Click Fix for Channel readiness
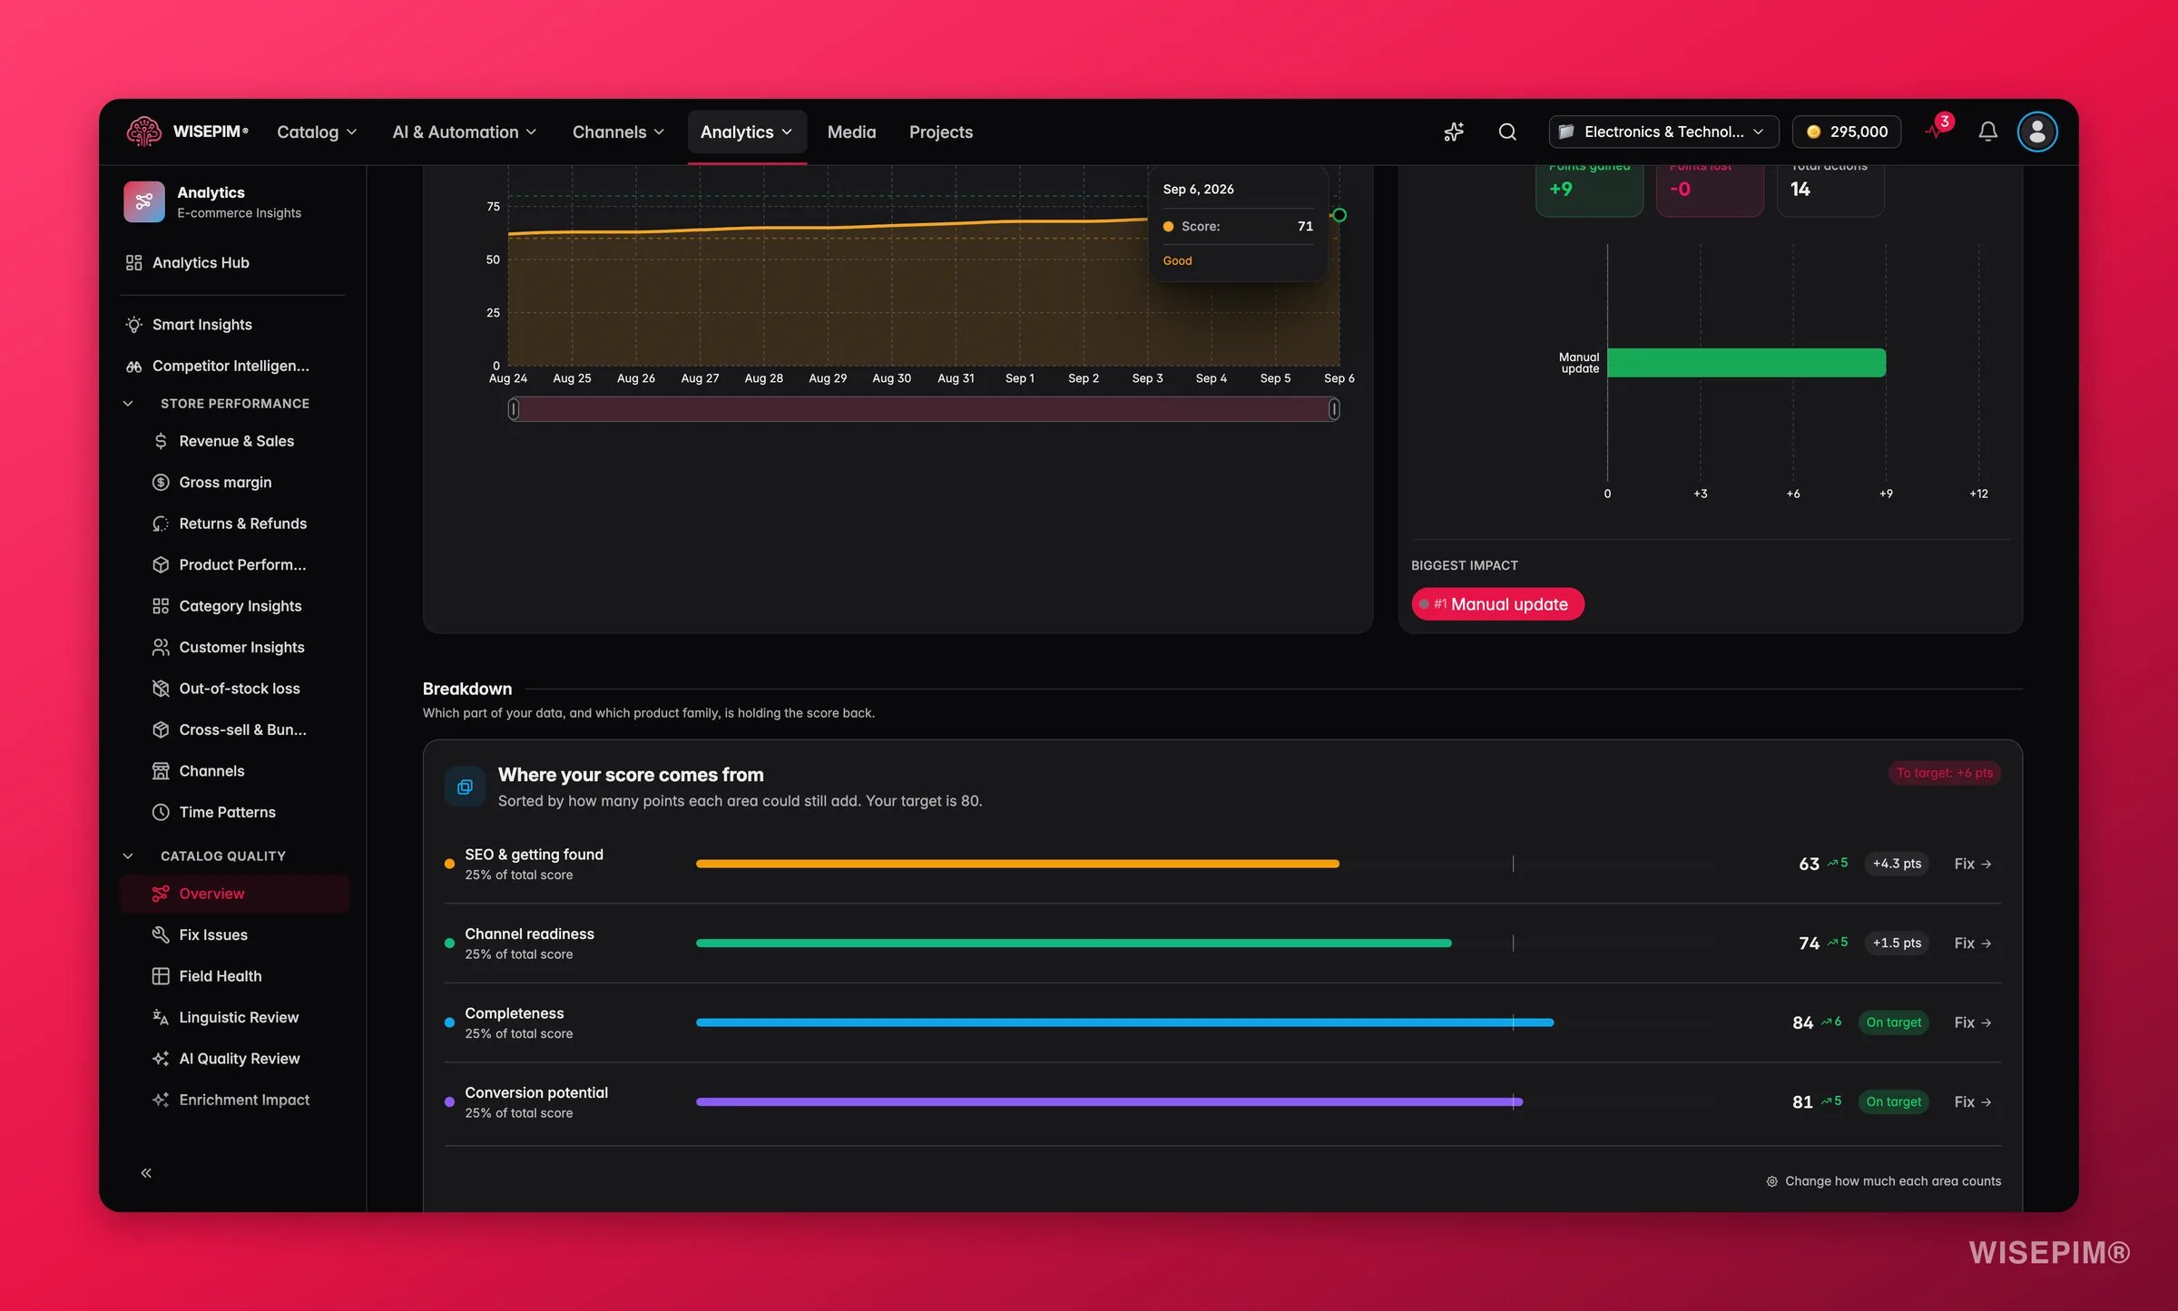The image size is (2178, 1311). (x=1972, y=944)
